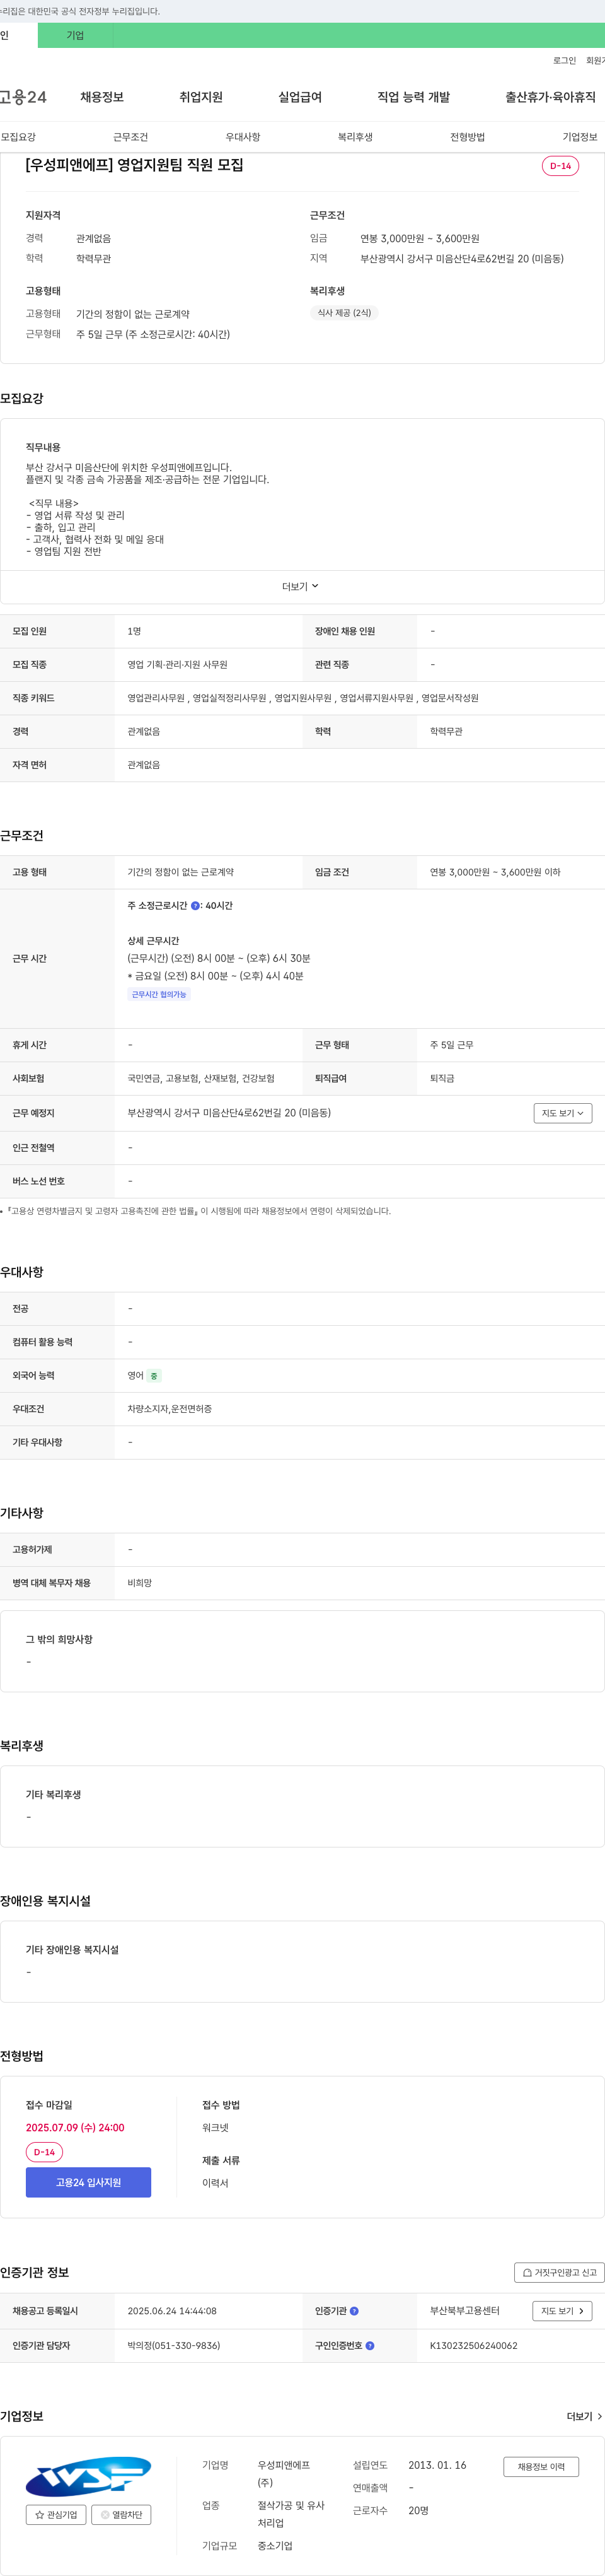The height and width of the screenshot is (2576, 605).
Task: Click the salary text 연봉 3,000만원 ~ 3,600만원 이하
Action: [x=495, y=872]
